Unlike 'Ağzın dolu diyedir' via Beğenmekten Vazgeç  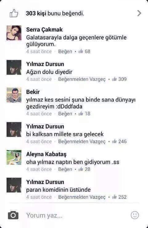click(82, 79)
